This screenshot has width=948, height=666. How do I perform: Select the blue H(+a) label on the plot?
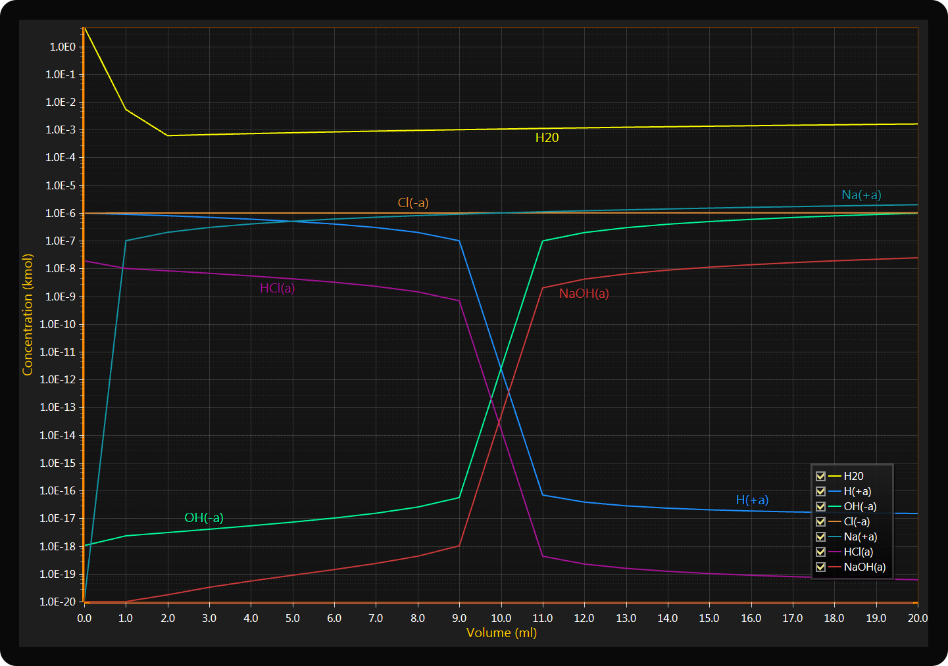point(752,500)
